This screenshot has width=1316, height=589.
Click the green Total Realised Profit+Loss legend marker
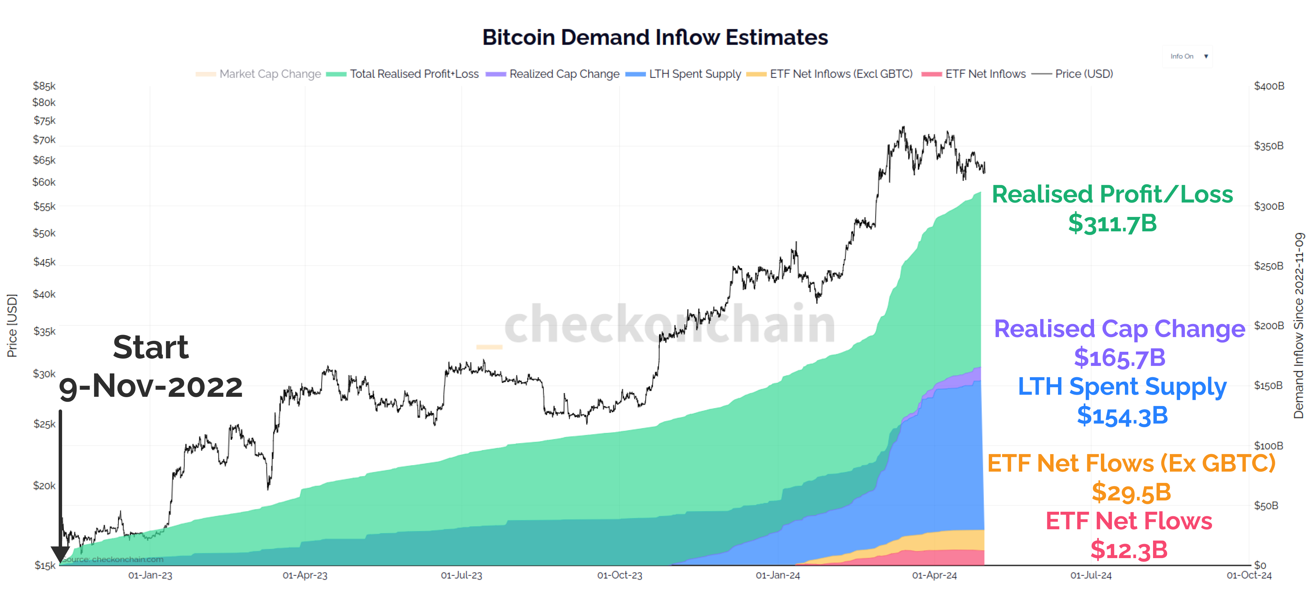337,74
